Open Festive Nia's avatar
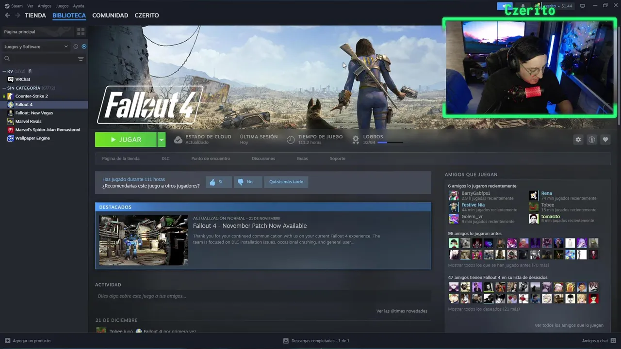621x349 pixels. click(454, 207)
